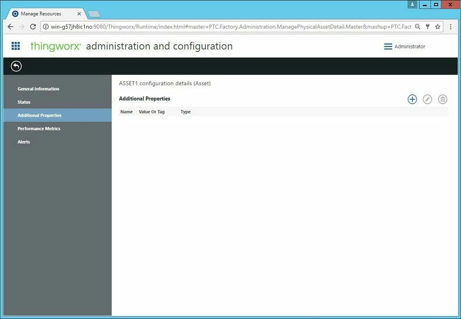Image resolution: width=461 pixels, height=319 pixels.
Task: Sort by the Name column header
Action: 126,112
